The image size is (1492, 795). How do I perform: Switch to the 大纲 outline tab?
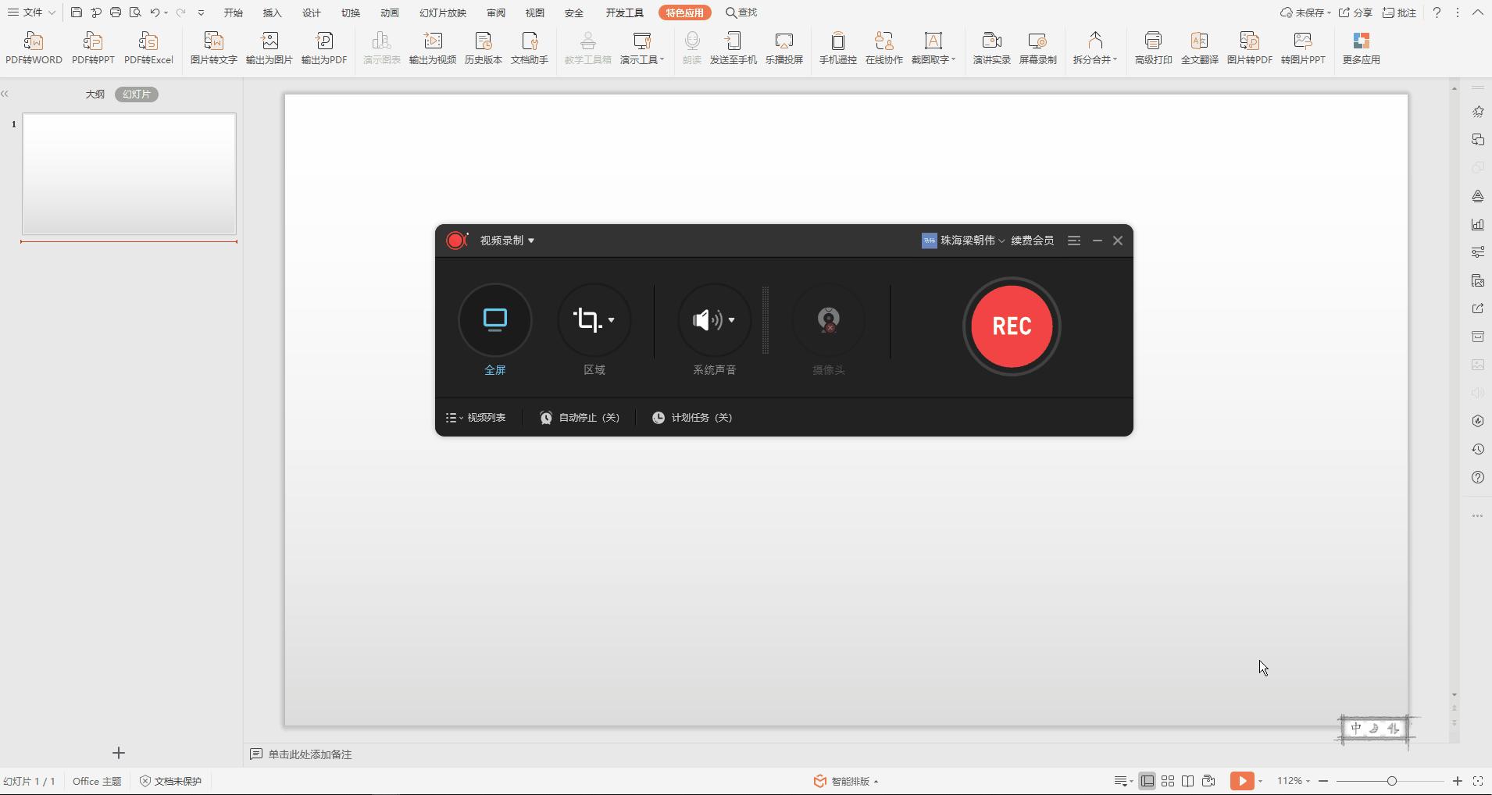95,94
